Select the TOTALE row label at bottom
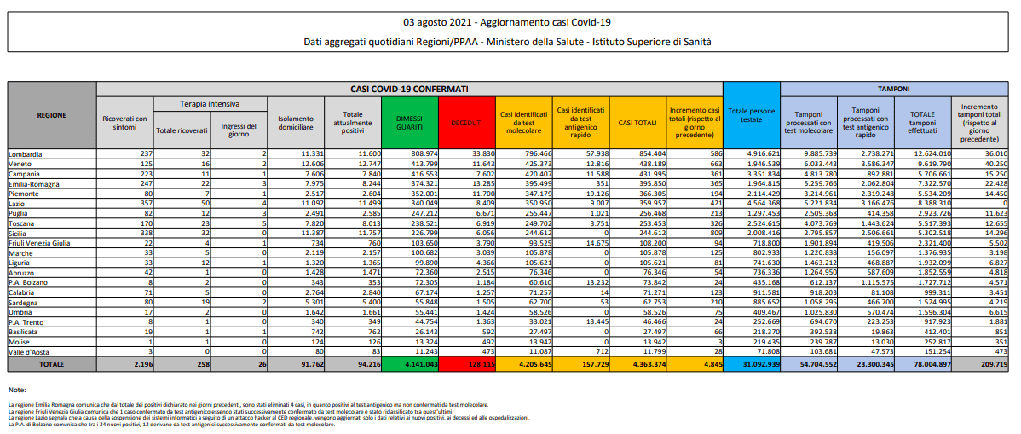 52,364
